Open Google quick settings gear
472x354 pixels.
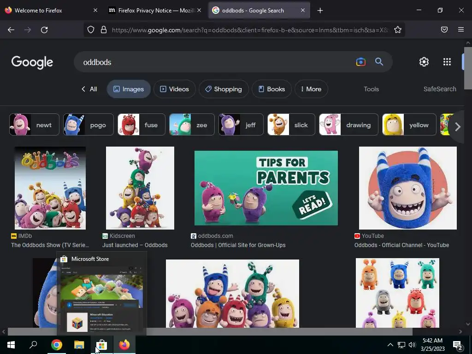(x=424, y=62)
